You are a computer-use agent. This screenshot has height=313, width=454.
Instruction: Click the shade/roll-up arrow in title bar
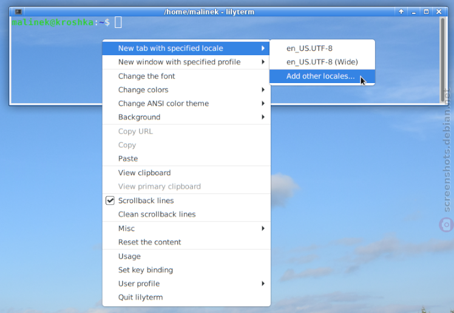(401, 12)
